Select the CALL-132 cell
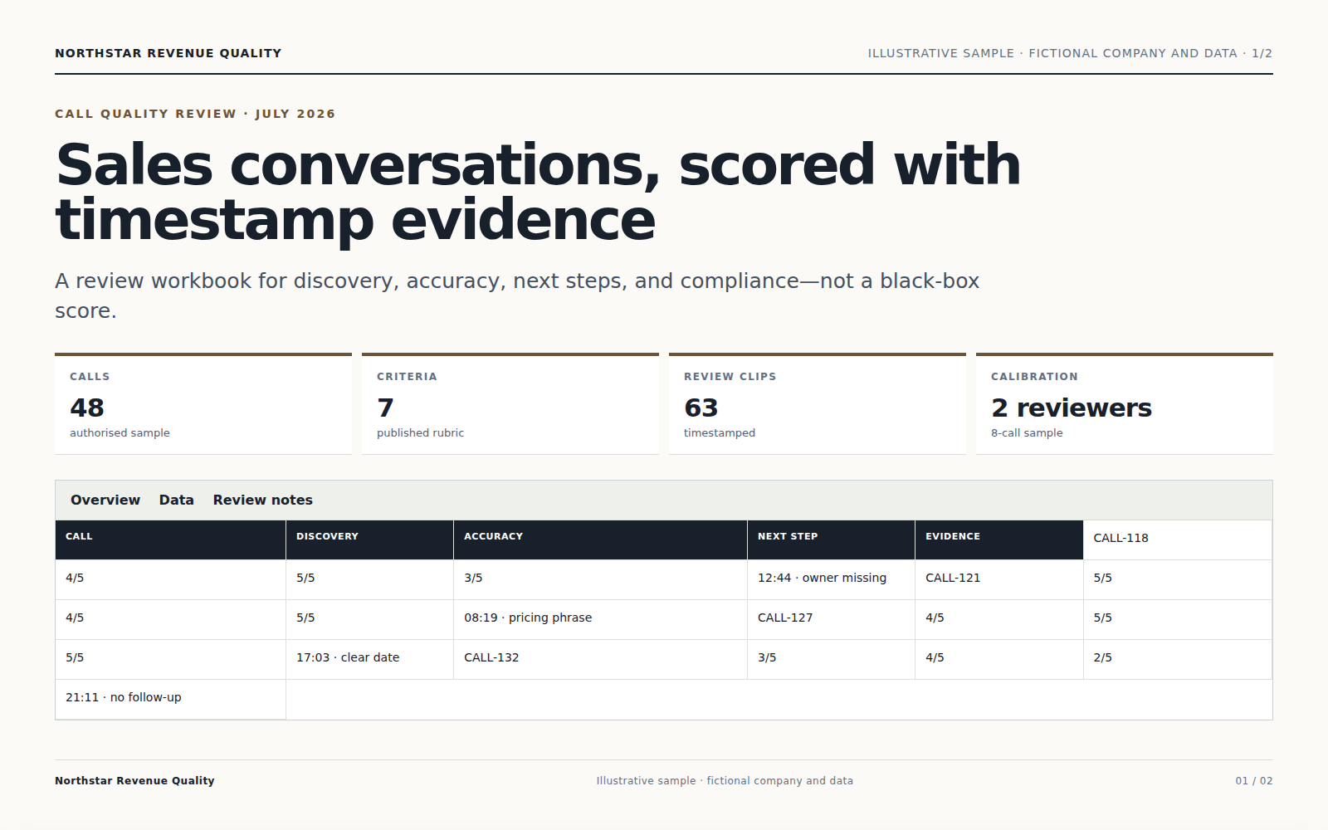 tap(600, 659)
